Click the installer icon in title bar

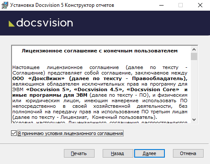(5, 5)
